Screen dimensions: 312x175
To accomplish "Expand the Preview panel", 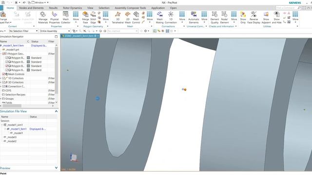I will [56, 168].
